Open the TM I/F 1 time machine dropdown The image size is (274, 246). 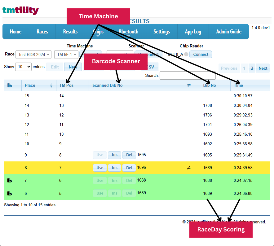(66, 55)
